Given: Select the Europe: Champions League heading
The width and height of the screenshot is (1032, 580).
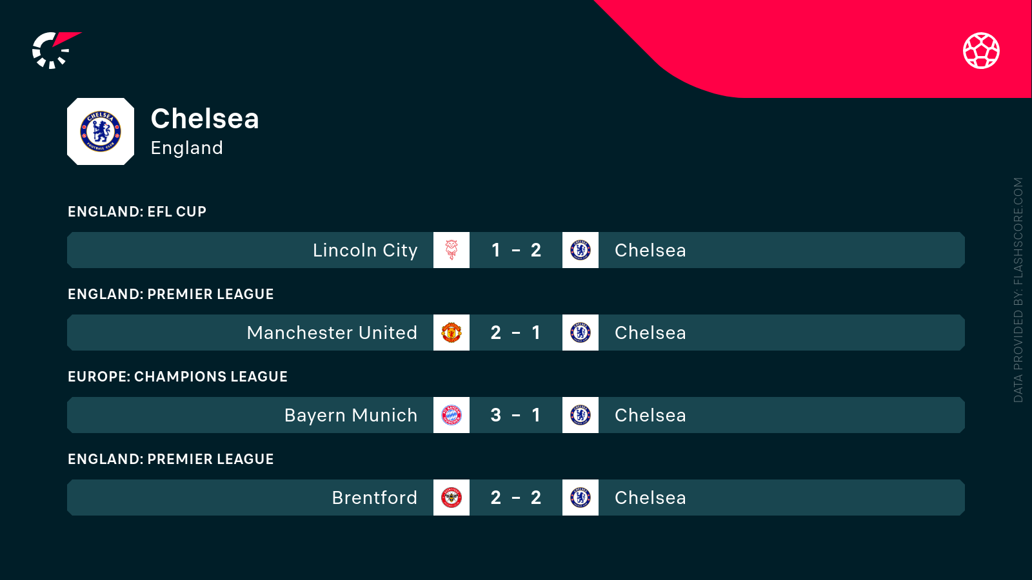Looking at the screenshot, I should point(177,376).
